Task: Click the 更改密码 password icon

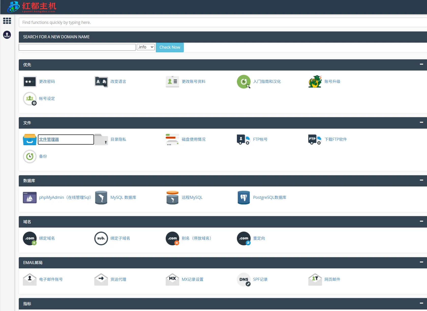Action: coord(29,82)
